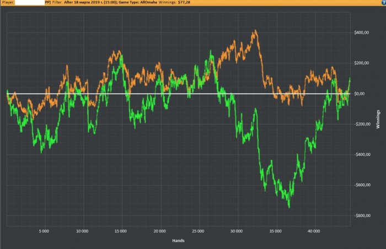386x249 pixels.
Task: Click the vertical Winnings axis title
Action: [x=378, y=120]
